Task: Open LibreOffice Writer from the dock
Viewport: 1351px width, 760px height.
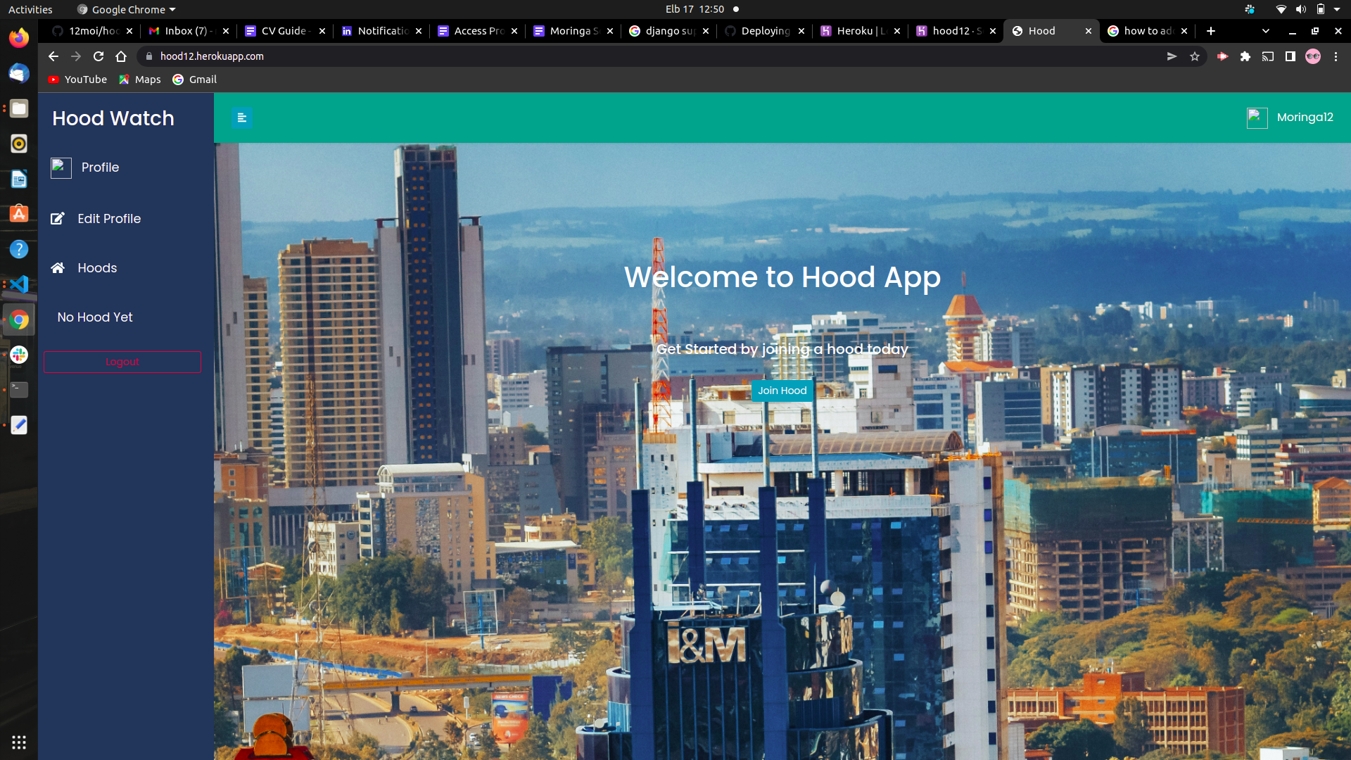Action: 19,179
